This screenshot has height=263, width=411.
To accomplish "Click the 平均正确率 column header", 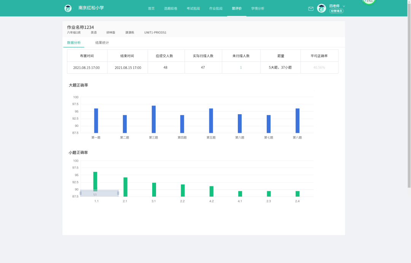I will (x=319, y=56).
